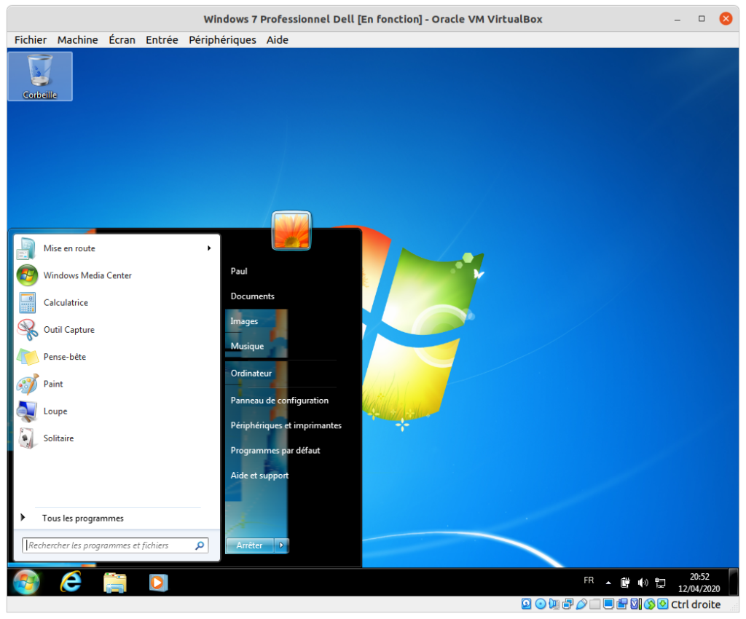Image resolution: width=746 pixels, height=619 pixels.
Task: Click the VirtualBox recording status icon
Action: click(622, 604)
